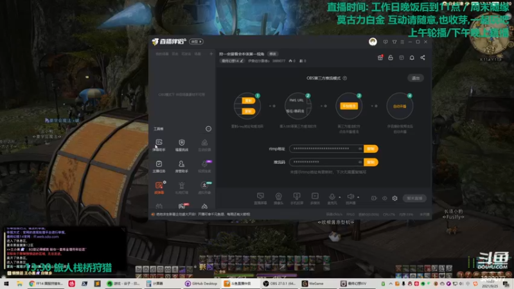
Task: Copy the rtmp address with orange button
Action: (371, 149)
